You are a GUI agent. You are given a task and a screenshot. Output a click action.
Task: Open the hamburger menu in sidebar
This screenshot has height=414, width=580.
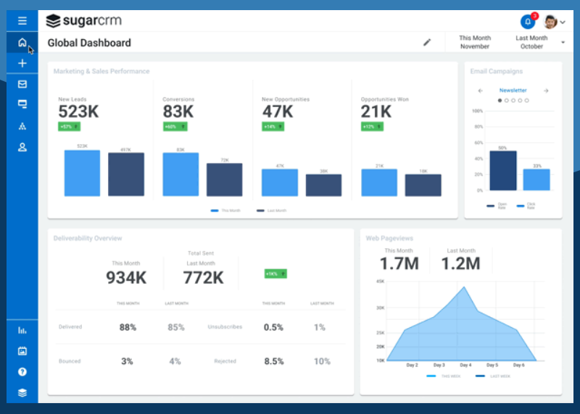point(22,21)
